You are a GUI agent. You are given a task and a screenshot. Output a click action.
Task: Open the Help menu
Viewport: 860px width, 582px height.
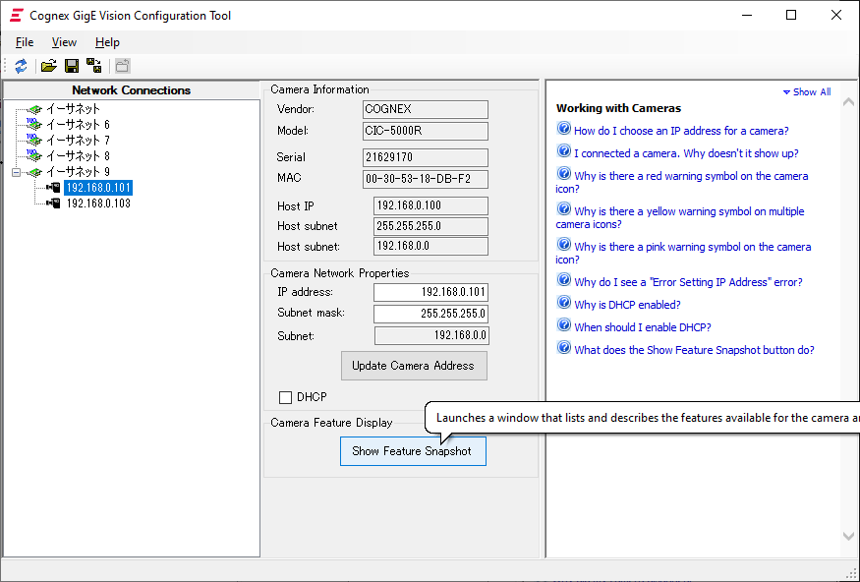[107, 42]
